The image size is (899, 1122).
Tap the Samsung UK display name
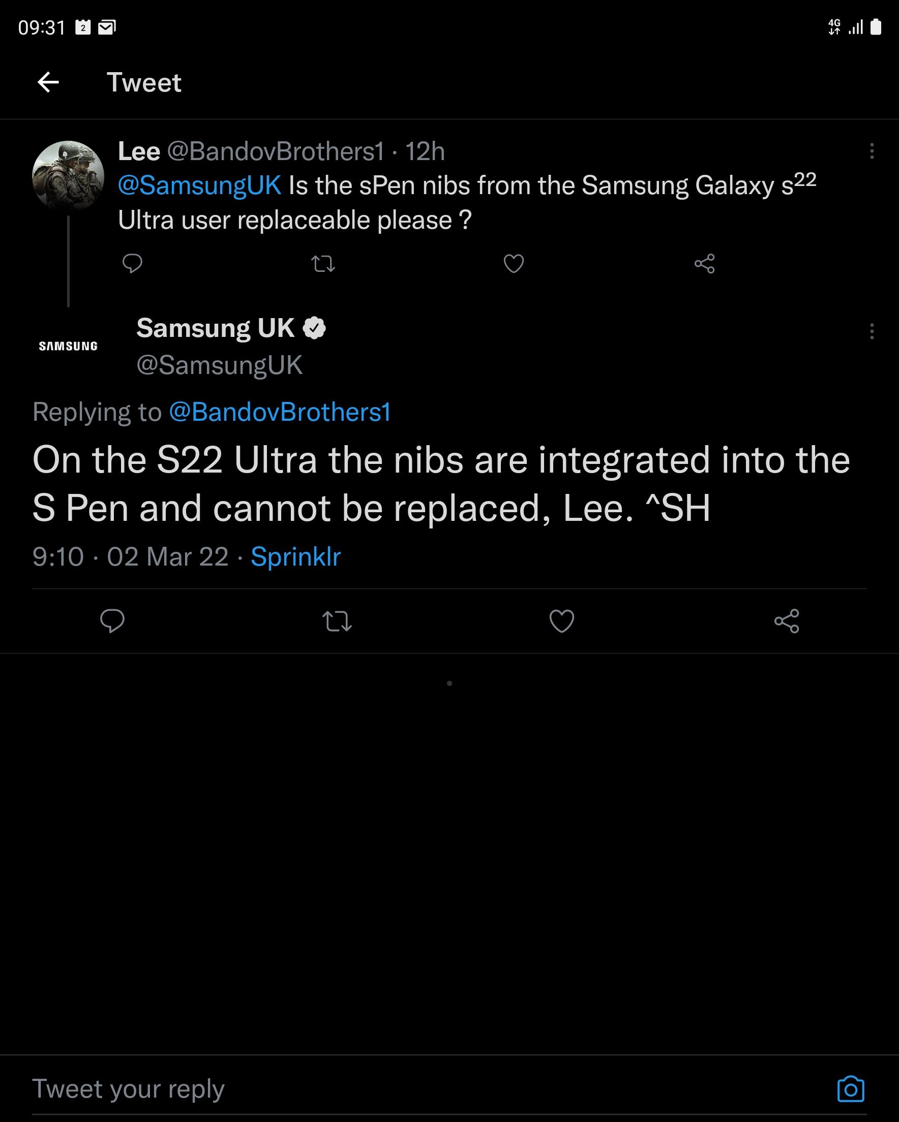tap(216, 328)
